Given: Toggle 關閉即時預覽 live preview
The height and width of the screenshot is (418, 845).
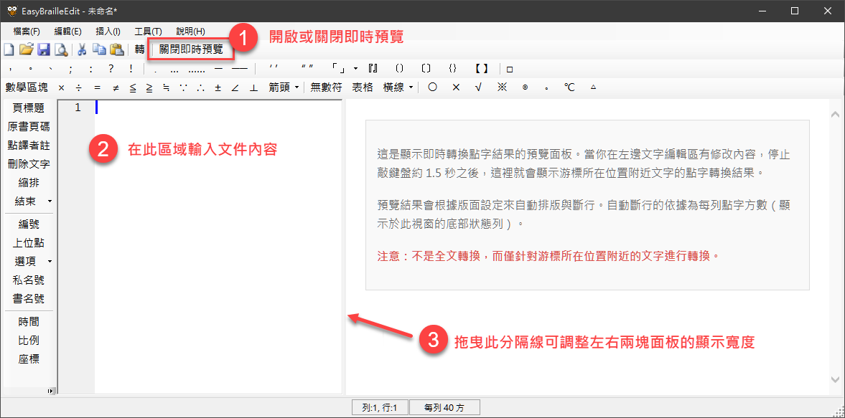Looking at the screenshot, I should pos(191,49).
